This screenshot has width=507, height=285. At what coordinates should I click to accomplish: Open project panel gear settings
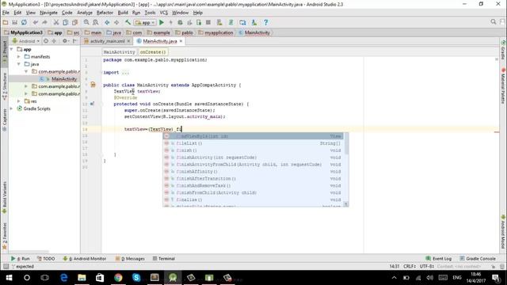coord(65,41)
